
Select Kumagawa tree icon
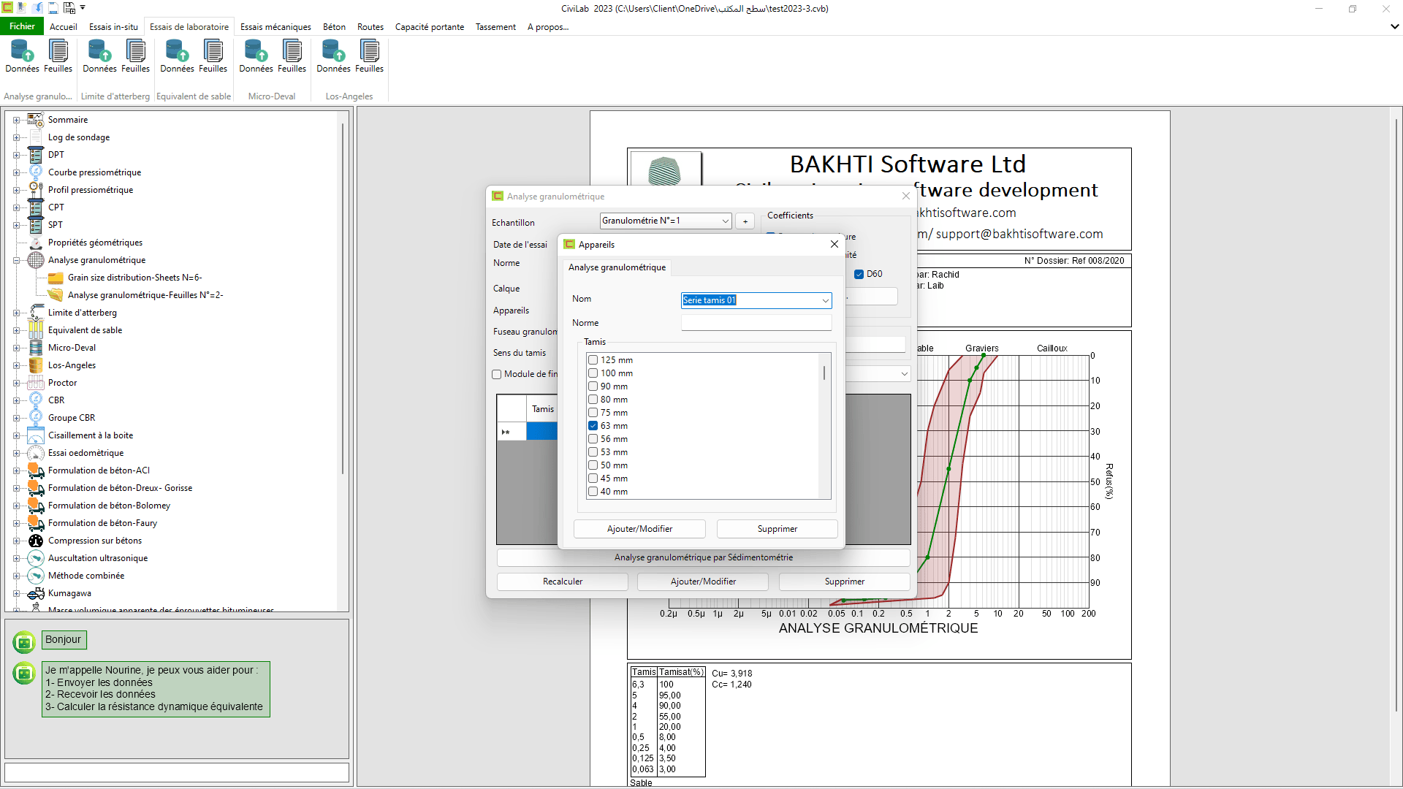point(36,593)
